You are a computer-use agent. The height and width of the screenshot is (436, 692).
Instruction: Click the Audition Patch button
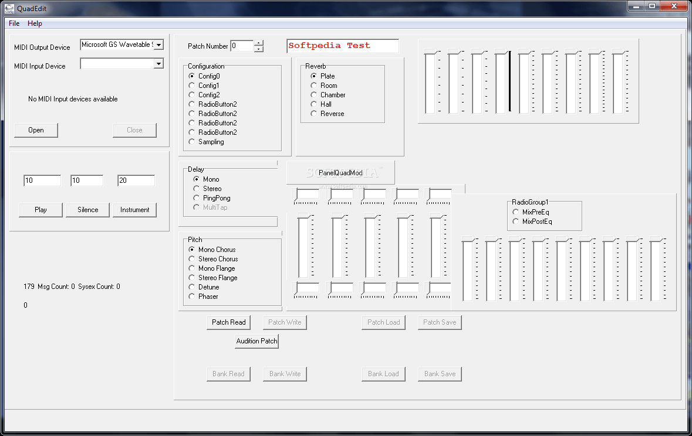click(256, 341)
